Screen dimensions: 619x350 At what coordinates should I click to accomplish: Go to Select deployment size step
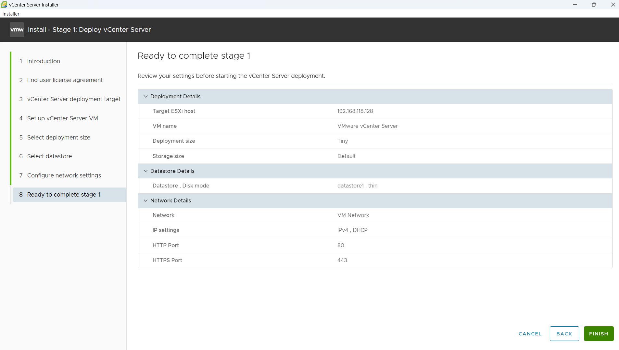(x=58, y=138)
